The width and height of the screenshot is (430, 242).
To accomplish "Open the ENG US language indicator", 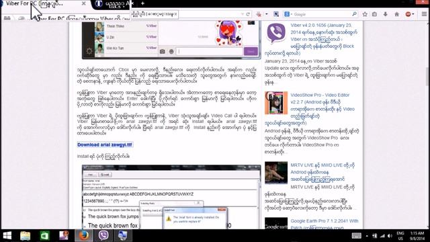I will click(400, 236).
